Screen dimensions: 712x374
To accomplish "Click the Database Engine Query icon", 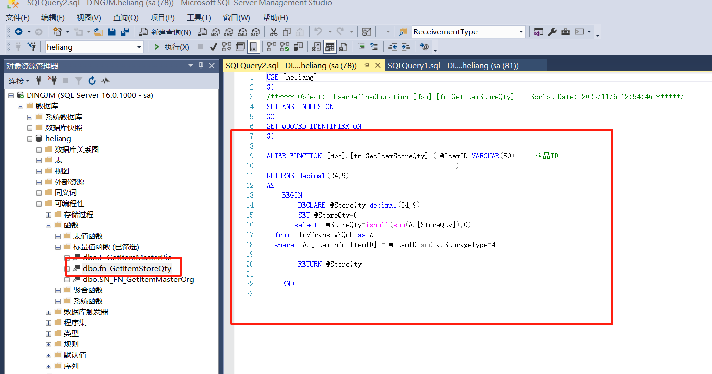I will coord(202,32).
